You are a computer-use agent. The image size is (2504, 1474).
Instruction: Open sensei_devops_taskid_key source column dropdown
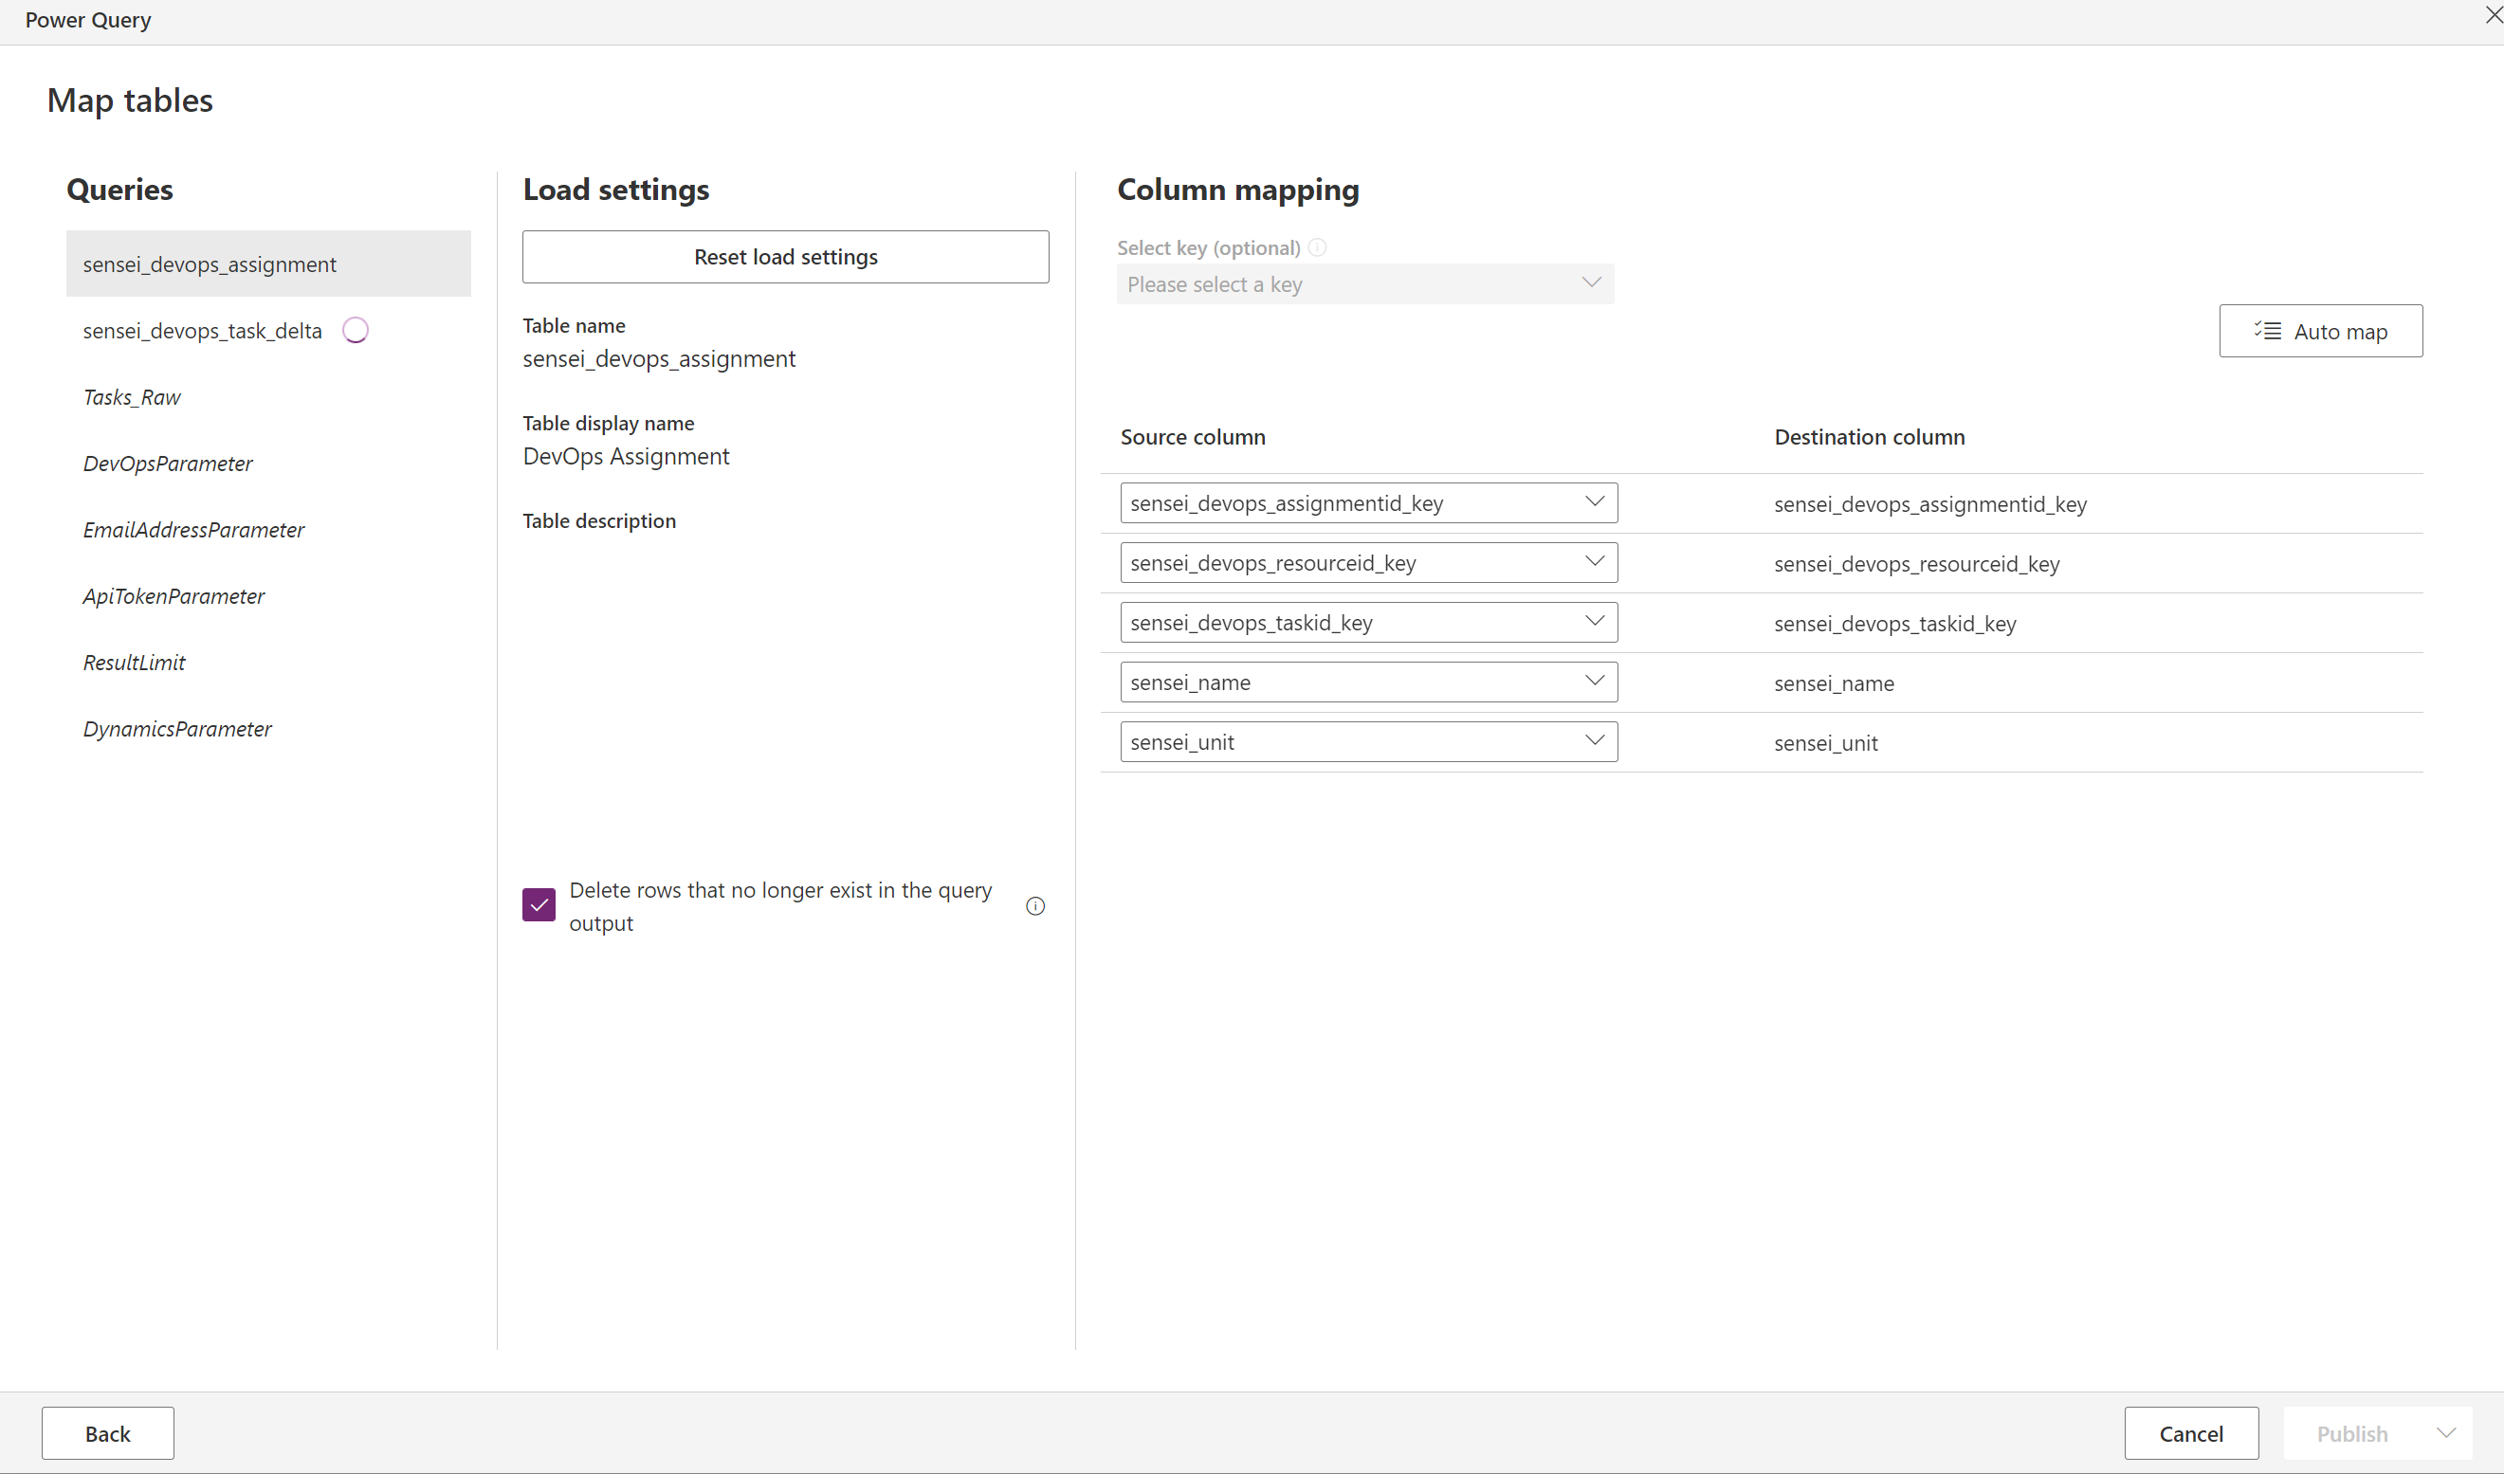click(1368, 623)
